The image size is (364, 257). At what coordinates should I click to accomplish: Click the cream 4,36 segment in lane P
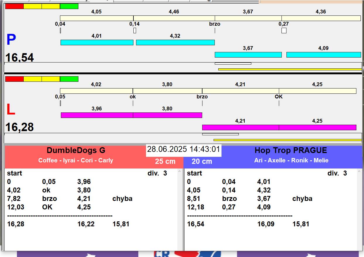[x=321, y=18]
